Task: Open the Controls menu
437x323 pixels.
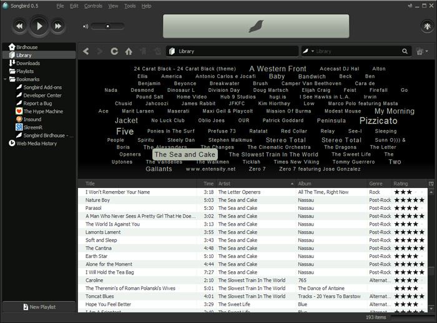Action: click(x=93, y=6)
